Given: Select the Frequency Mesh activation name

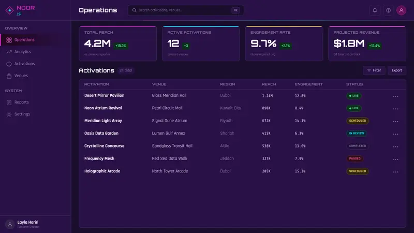Looking at the screenshot, I should click(x=99, y=158).
